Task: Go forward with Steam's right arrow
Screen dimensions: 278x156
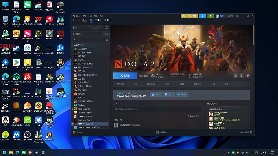Action: (79, 20)
